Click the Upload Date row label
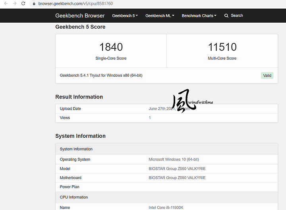 70,109
